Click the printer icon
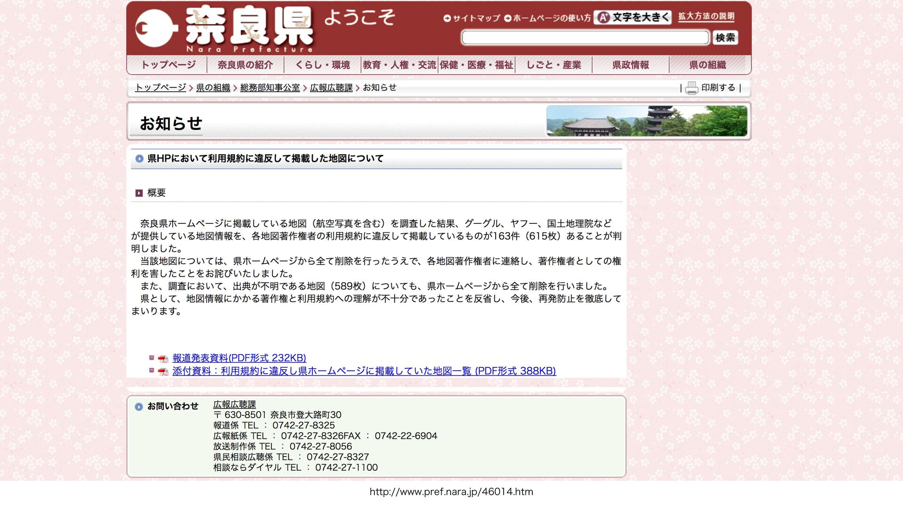This screenshot has height=508, width=903. 691,88
